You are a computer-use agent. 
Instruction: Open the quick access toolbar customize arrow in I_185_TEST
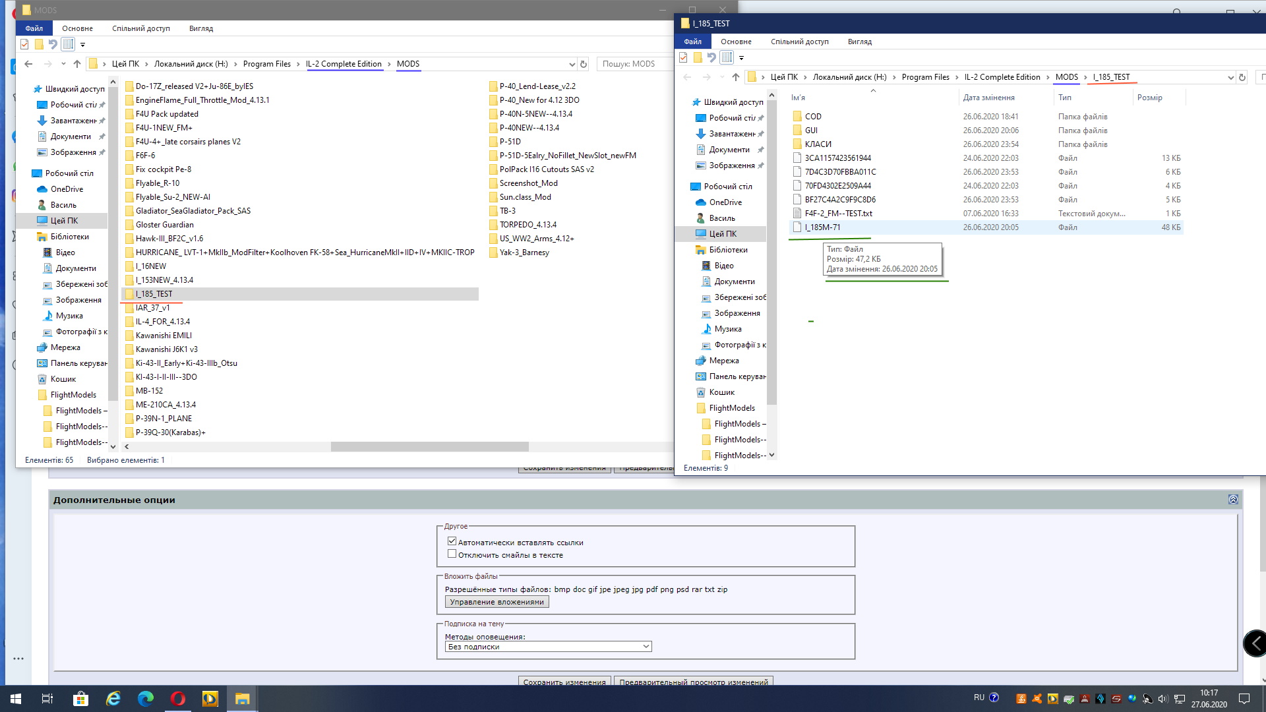741,58
